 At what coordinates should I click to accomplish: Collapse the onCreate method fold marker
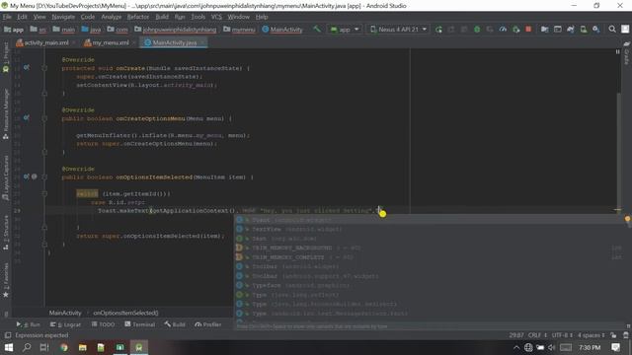(x=44, y=68)
